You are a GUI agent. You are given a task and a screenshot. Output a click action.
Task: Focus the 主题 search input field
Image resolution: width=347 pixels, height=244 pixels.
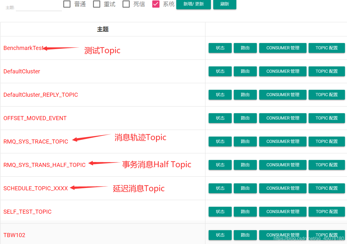39,8
